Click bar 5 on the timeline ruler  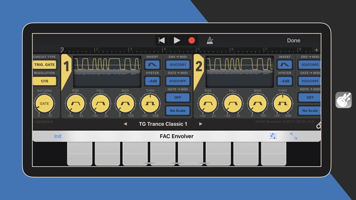tap(198, 49)
